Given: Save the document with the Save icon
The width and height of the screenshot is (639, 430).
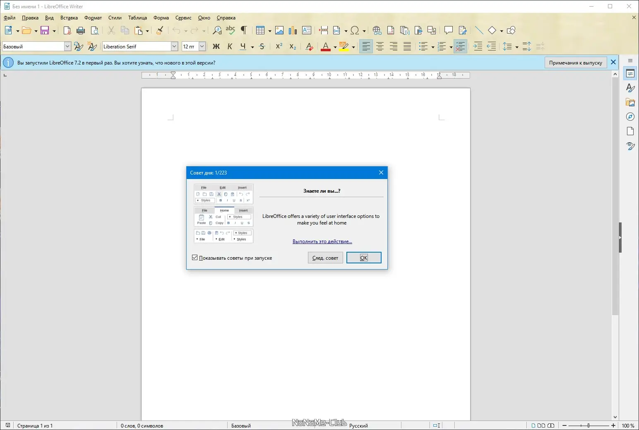Looking at the screenshot, I should click(x=45, y=30).
